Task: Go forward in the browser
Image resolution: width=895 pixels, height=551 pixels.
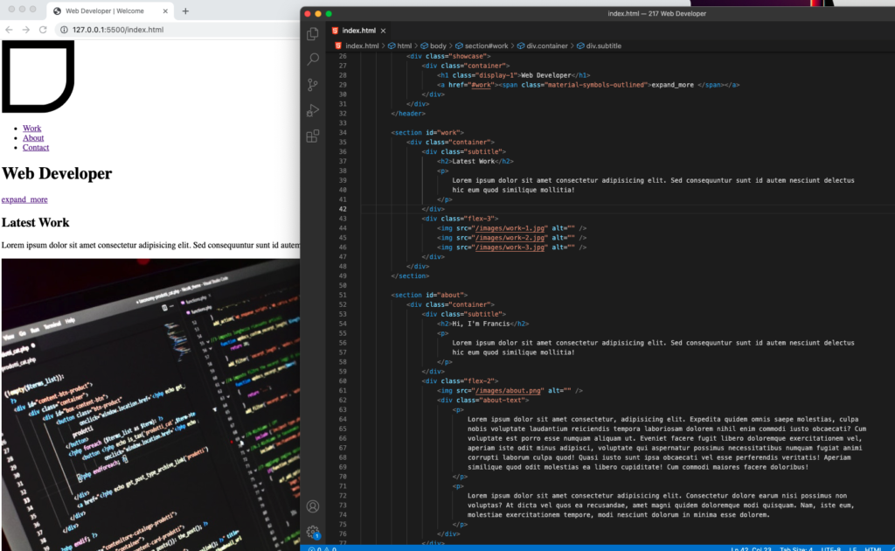Action: pyautogui.click(x=25, y=30)
